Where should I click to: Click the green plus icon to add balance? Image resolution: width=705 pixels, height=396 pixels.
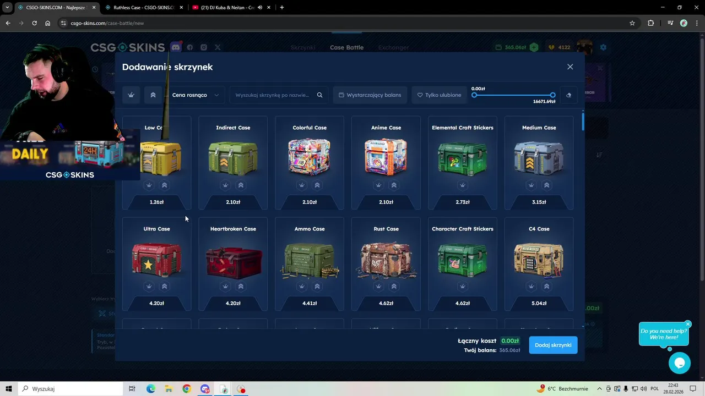534,47
